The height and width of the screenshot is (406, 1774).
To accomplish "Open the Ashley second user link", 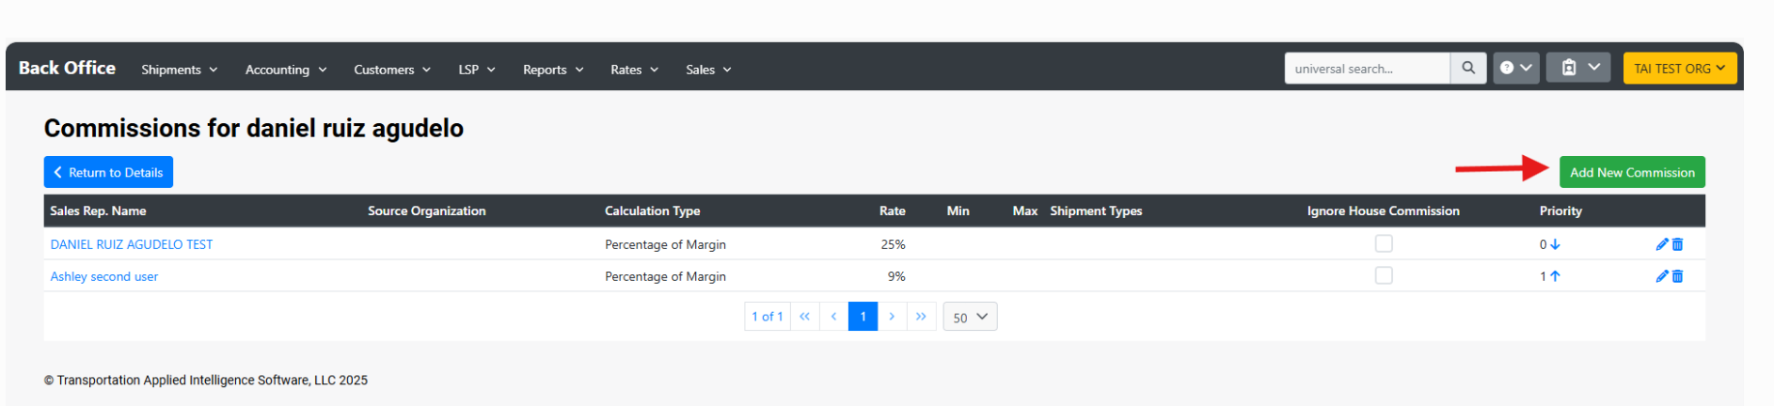I will 104,276.
